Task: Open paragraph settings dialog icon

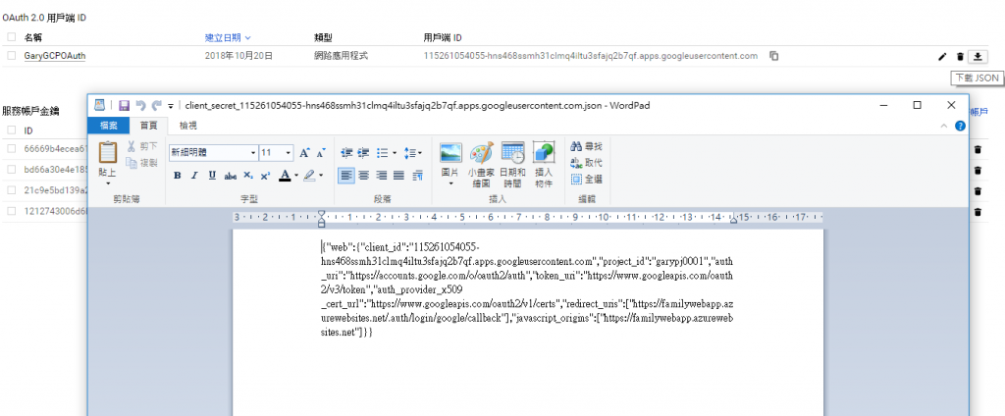Action: tap(418, 175)
